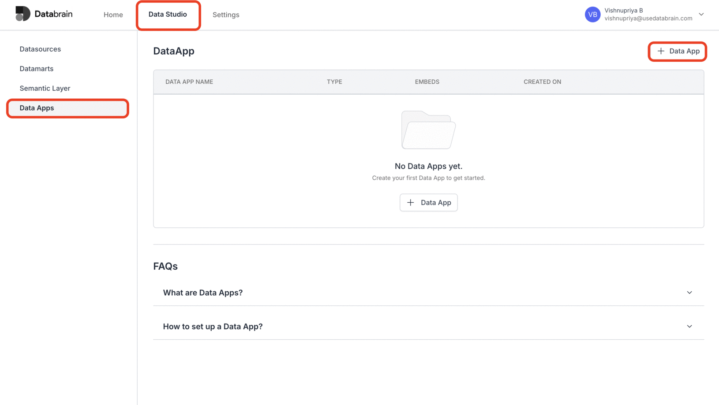Select Data Apps in the sidebar

(x=67, y=108)
